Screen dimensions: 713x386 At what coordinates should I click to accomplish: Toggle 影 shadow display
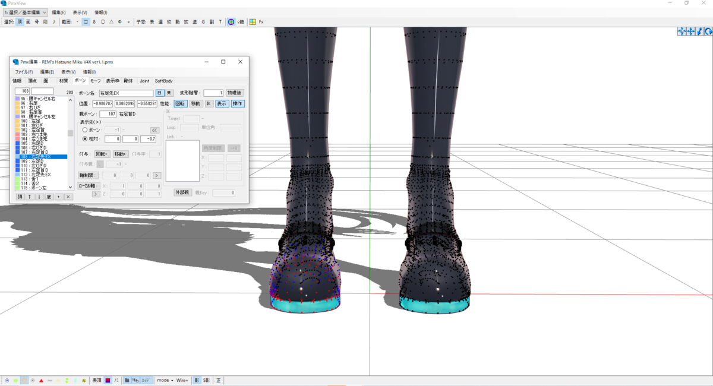(x=197, y=380)
